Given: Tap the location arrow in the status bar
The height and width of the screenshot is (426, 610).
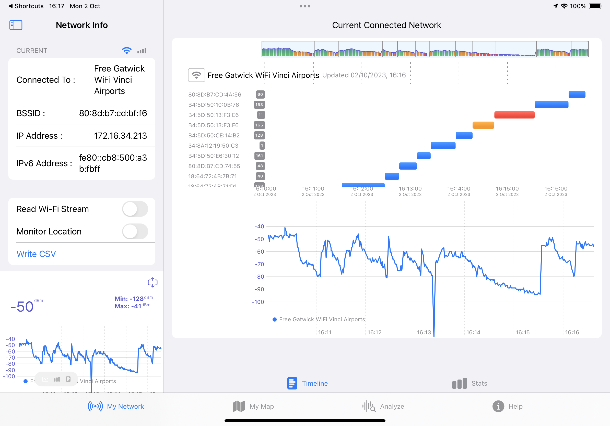Looking at the screenshot, I should pyautogui.click(x=556, y=6).
